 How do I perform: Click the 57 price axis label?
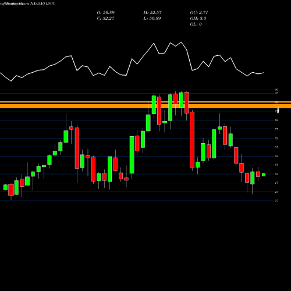click(276, 165)
